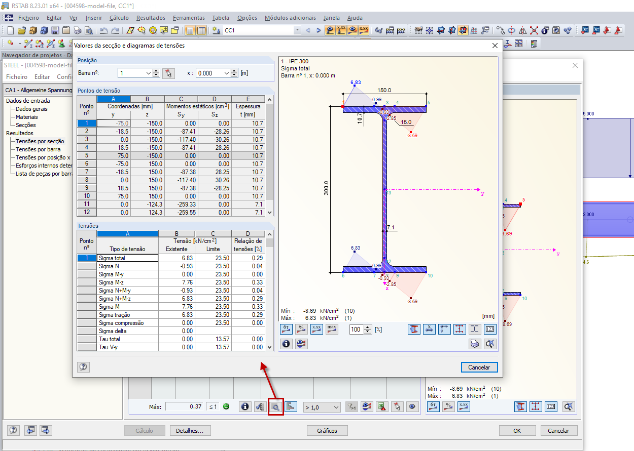Click the printer icon in section dialog
The image size is (634, 451).
475,344
